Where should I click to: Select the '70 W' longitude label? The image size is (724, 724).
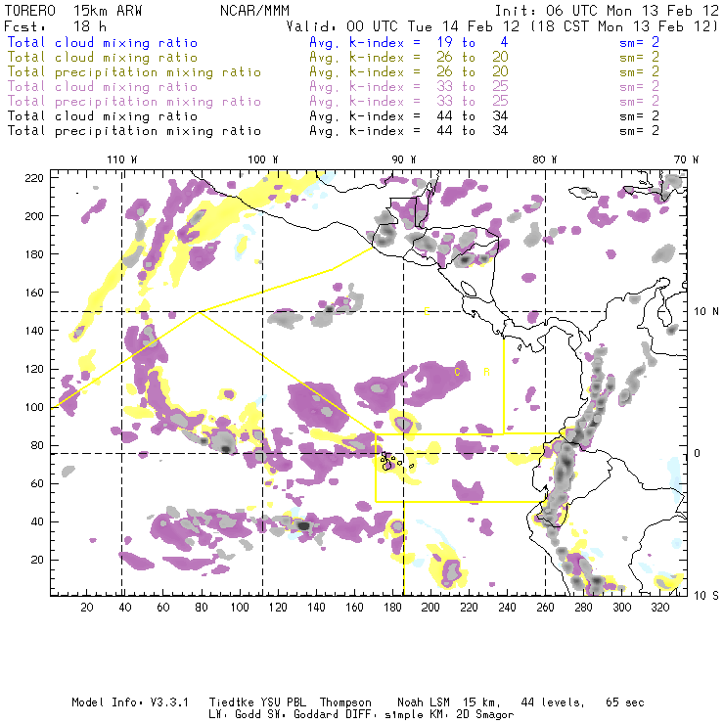686,159
